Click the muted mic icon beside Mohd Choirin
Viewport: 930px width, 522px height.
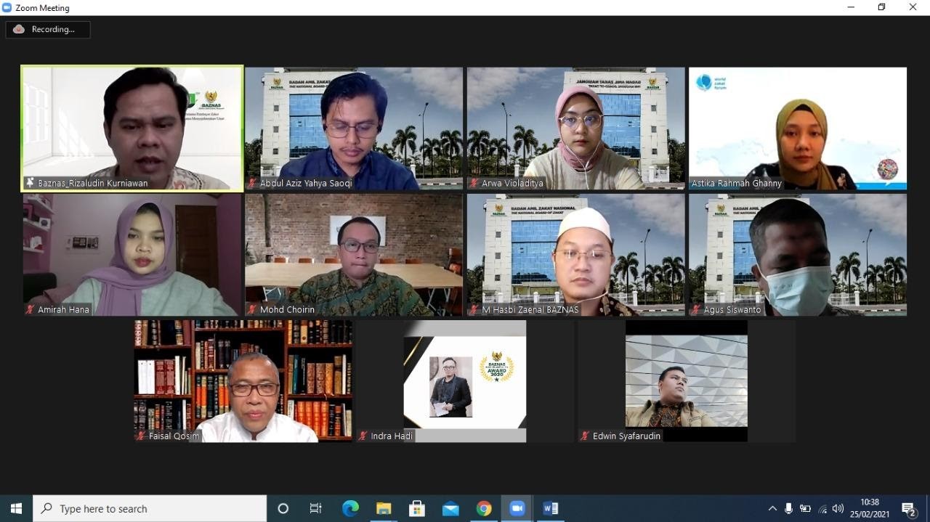(252, 310)
